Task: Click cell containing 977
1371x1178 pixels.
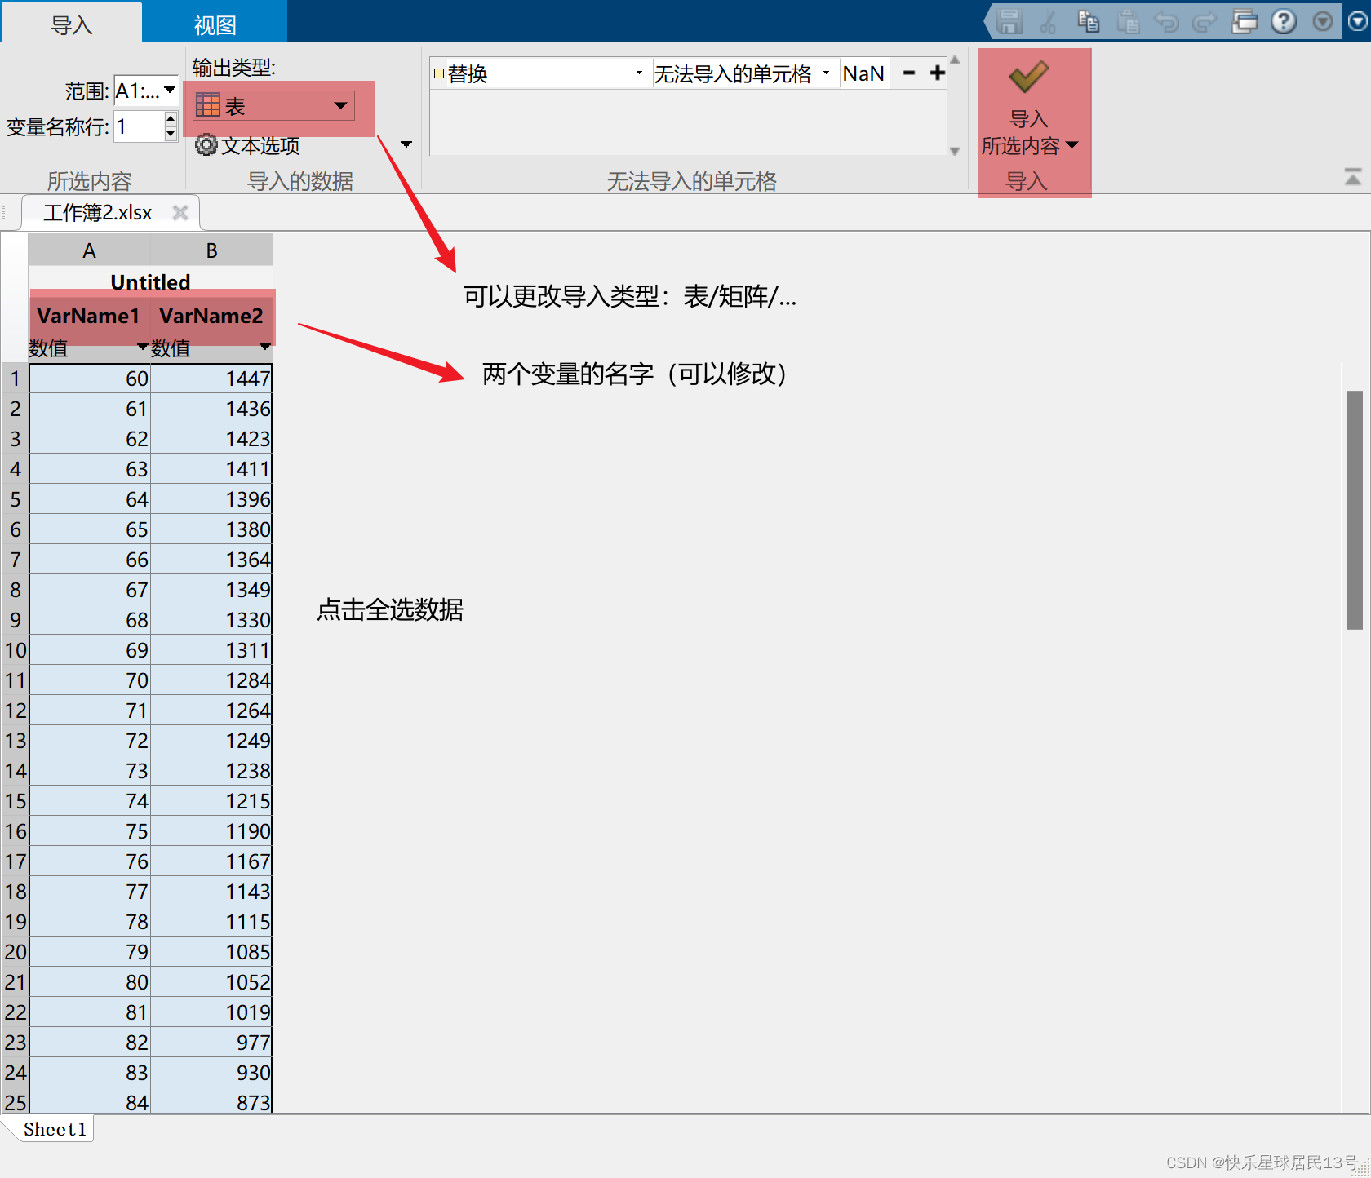Action: coord(211,1043)
